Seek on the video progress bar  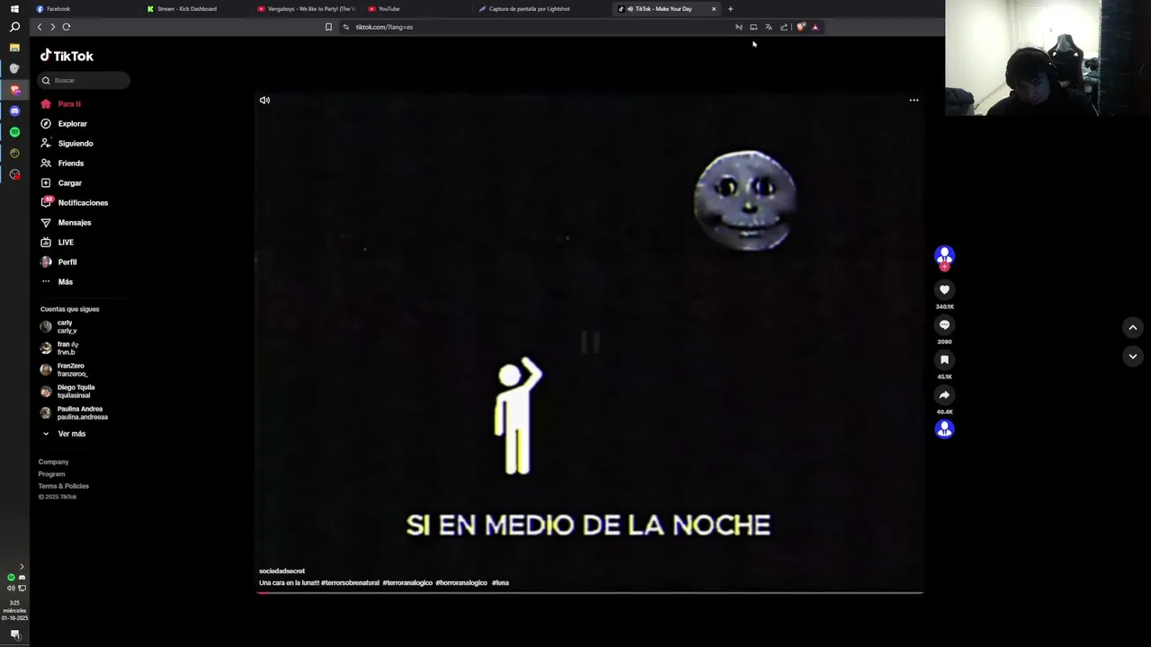pos(590,592)
